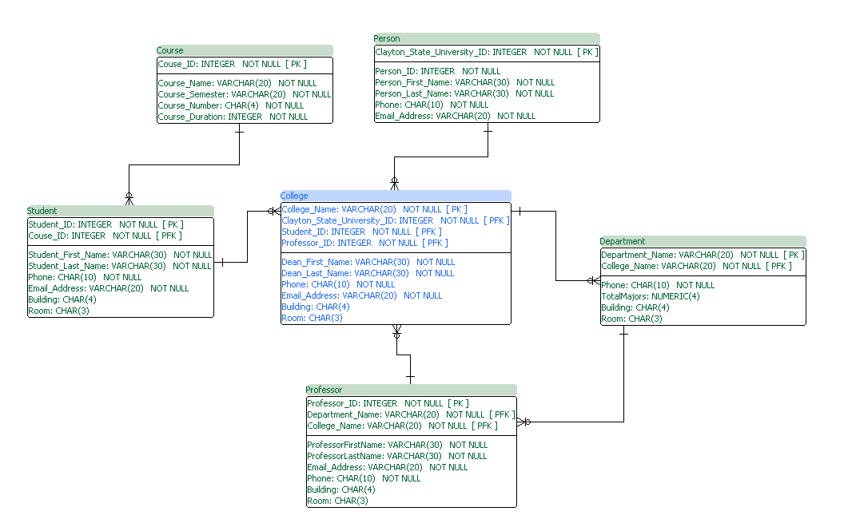Click the crow's foot symbol above College
Screen dimensions: 844x523
coord(395,183)
